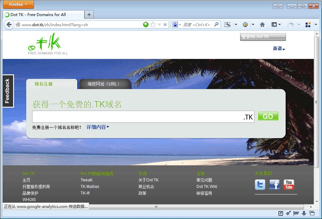This screenshot has width=322, height=219.
Task: Expand the 详细内容 details link
Action: click(x=98, y=127)
